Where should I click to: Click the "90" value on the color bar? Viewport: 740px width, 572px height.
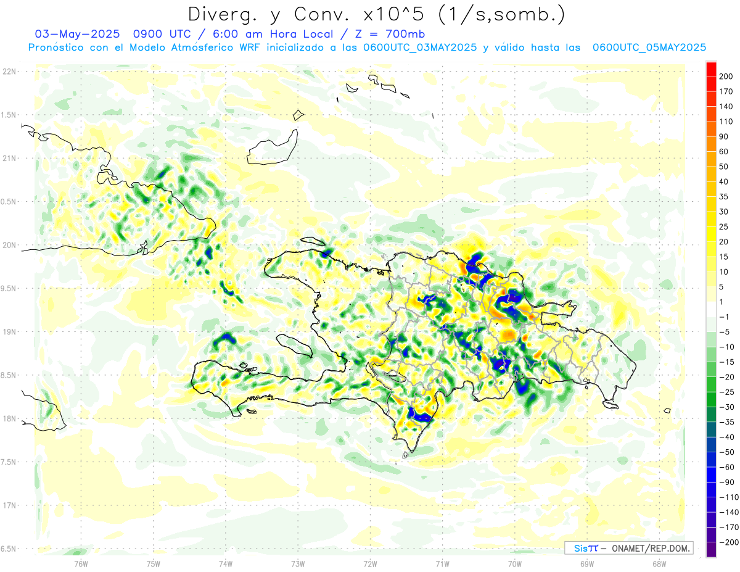[x=723, y=136]
